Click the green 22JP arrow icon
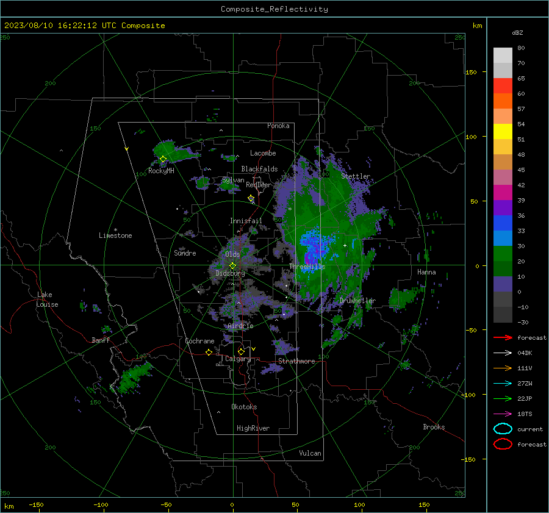Viewport: 549px width, 513px height. pyautogui.click(x=503, y=398)
